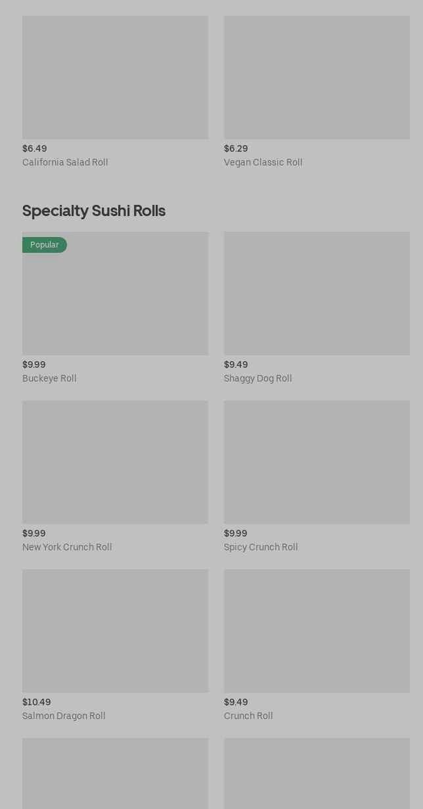Click the California Salad Roll name
The width and height of the screenshot is (423, 809).
[x=65, y=162]
